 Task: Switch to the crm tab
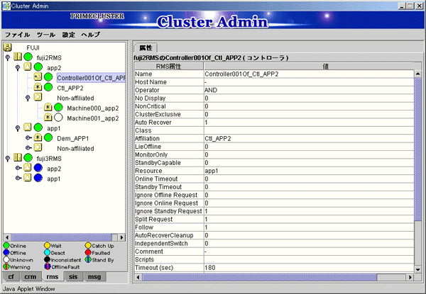tap(30, 277)
